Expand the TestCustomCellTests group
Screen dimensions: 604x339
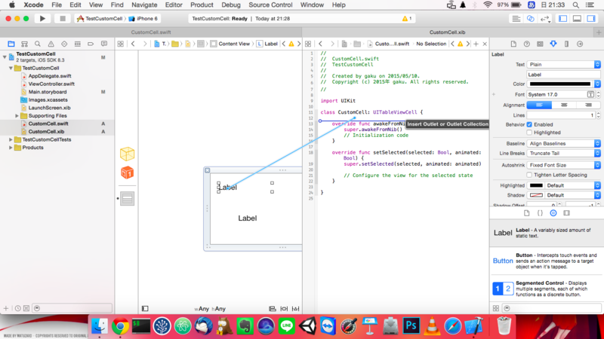tap(11, 139)
